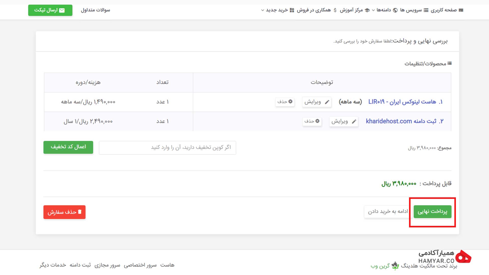This screenshot has height=275, width=489.
Task: Click pencil icon in kharidehost.com row
Action: pos(354,122)
